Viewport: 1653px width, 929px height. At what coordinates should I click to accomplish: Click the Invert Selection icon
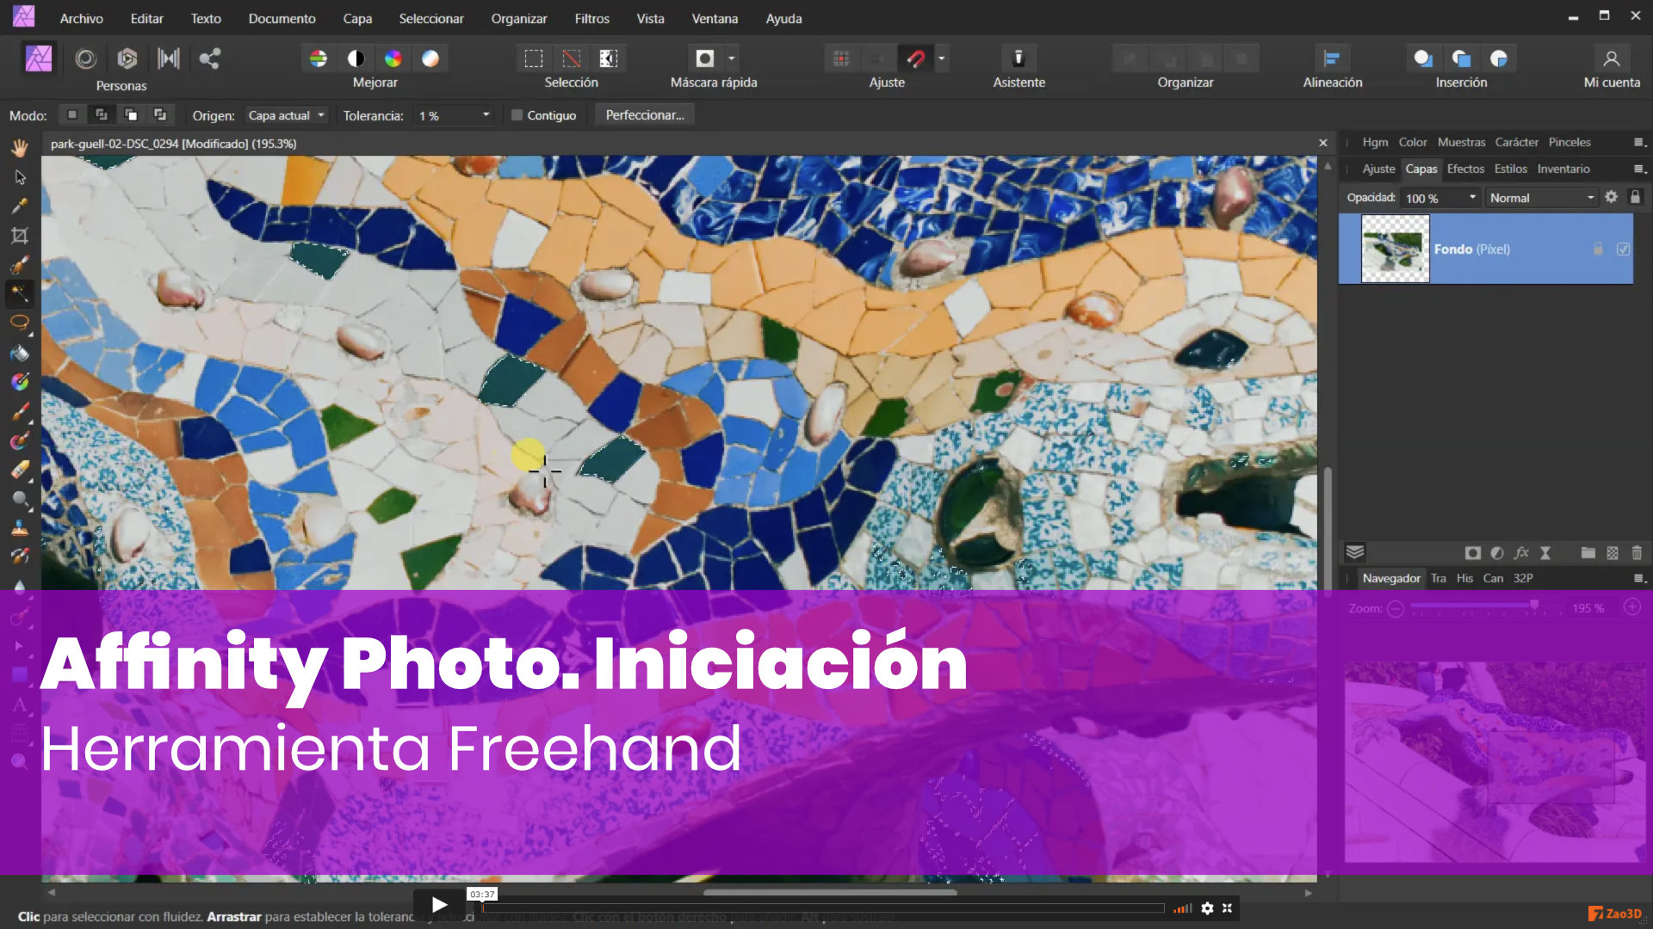pos(609,58)
